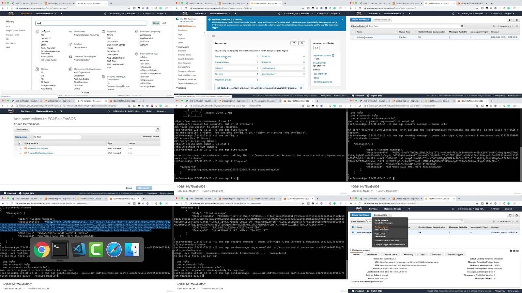This screenshot has height=293, width=522.
Task: Select Purge Queue in Queue Actions menu
Action: [380, 234]
